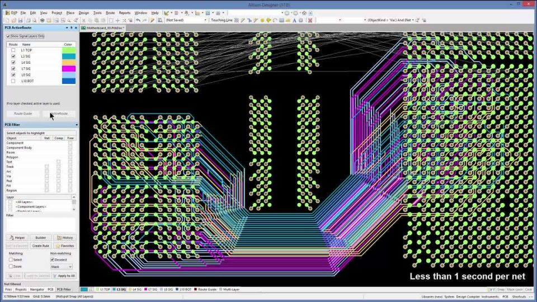Open the DXP system menu
537x302 pixels.
point(12,13)
